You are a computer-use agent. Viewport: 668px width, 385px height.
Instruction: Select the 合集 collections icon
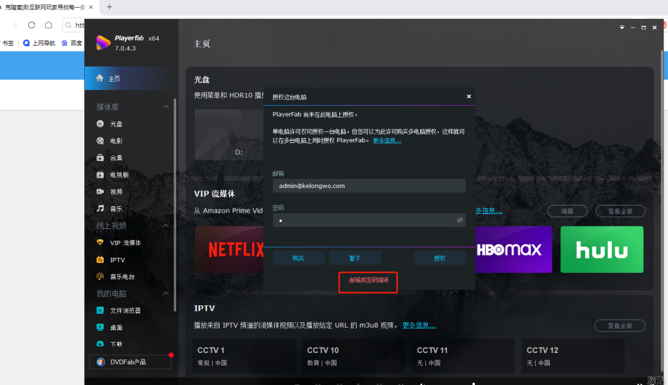(100, 158)
